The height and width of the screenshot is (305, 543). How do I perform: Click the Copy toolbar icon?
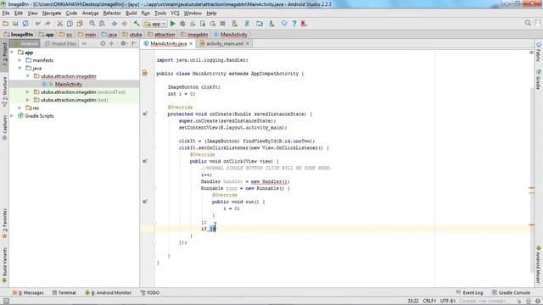70,24
